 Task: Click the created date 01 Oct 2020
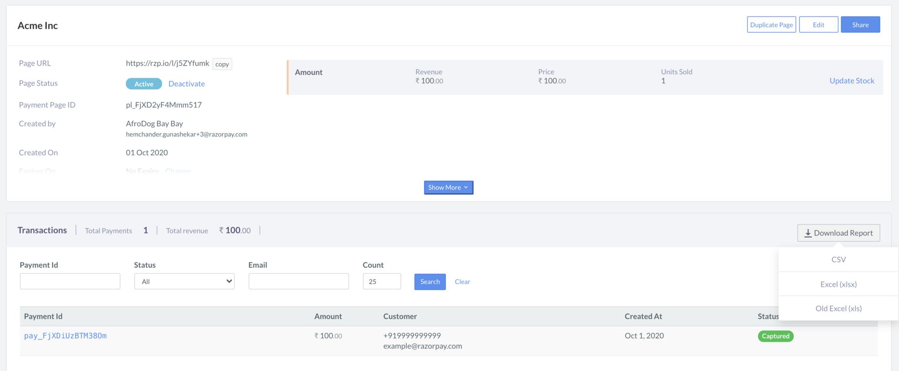[x=147, y=153]
